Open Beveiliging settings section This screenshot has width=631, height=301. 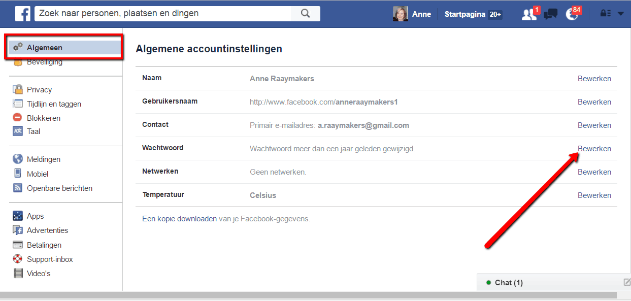tap(45, 62)
